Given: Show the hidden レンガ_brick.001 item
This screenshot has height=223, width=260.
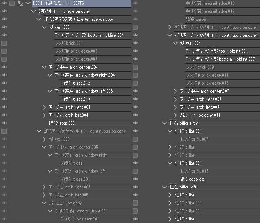Looking at the screenshot, I should [4, 43].
